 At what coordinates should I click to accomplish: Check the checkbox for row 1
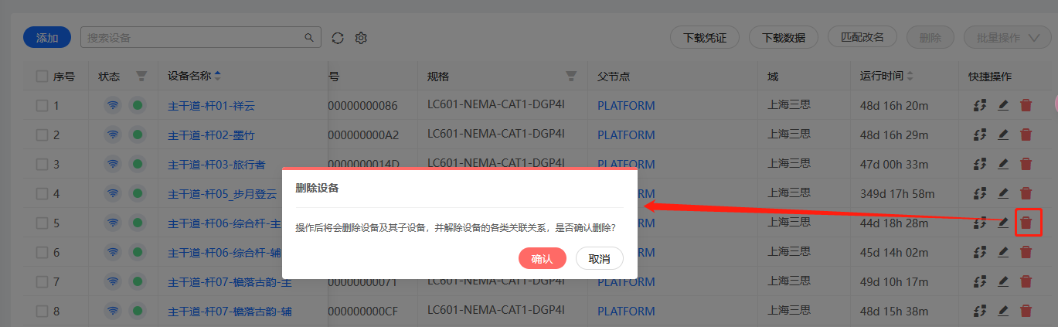(x=42, y=105)
